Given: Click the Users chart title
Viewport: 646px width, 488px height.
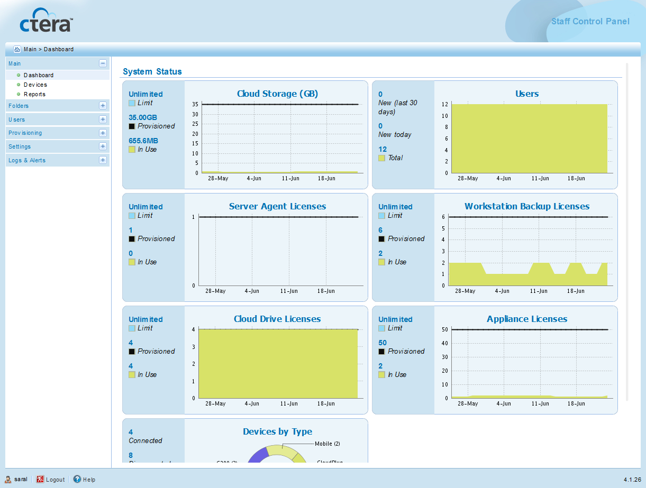Looking at the screenshot, I should point(527,94).
